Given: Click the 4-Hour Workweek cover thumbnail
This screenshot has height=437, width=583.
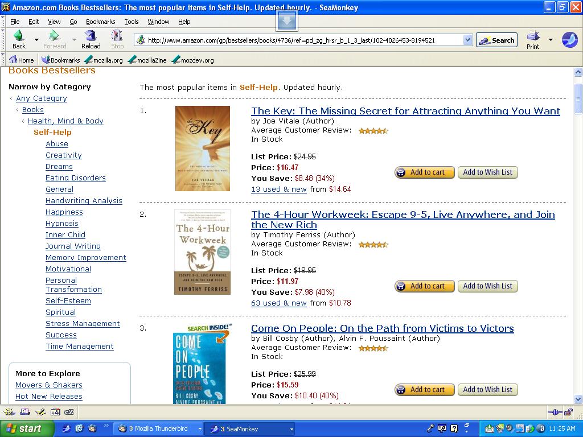Looking at the screenshot, I should pos(202,252).
